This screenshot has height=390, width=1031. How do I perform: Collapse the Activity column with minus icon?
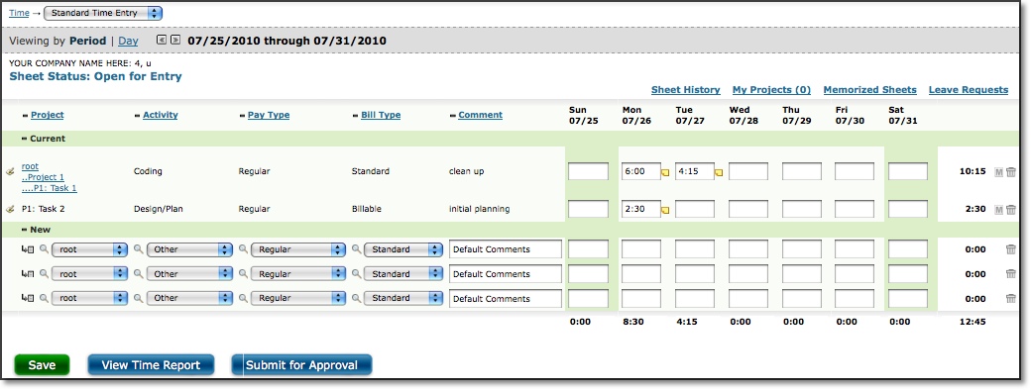pos(138,116)
